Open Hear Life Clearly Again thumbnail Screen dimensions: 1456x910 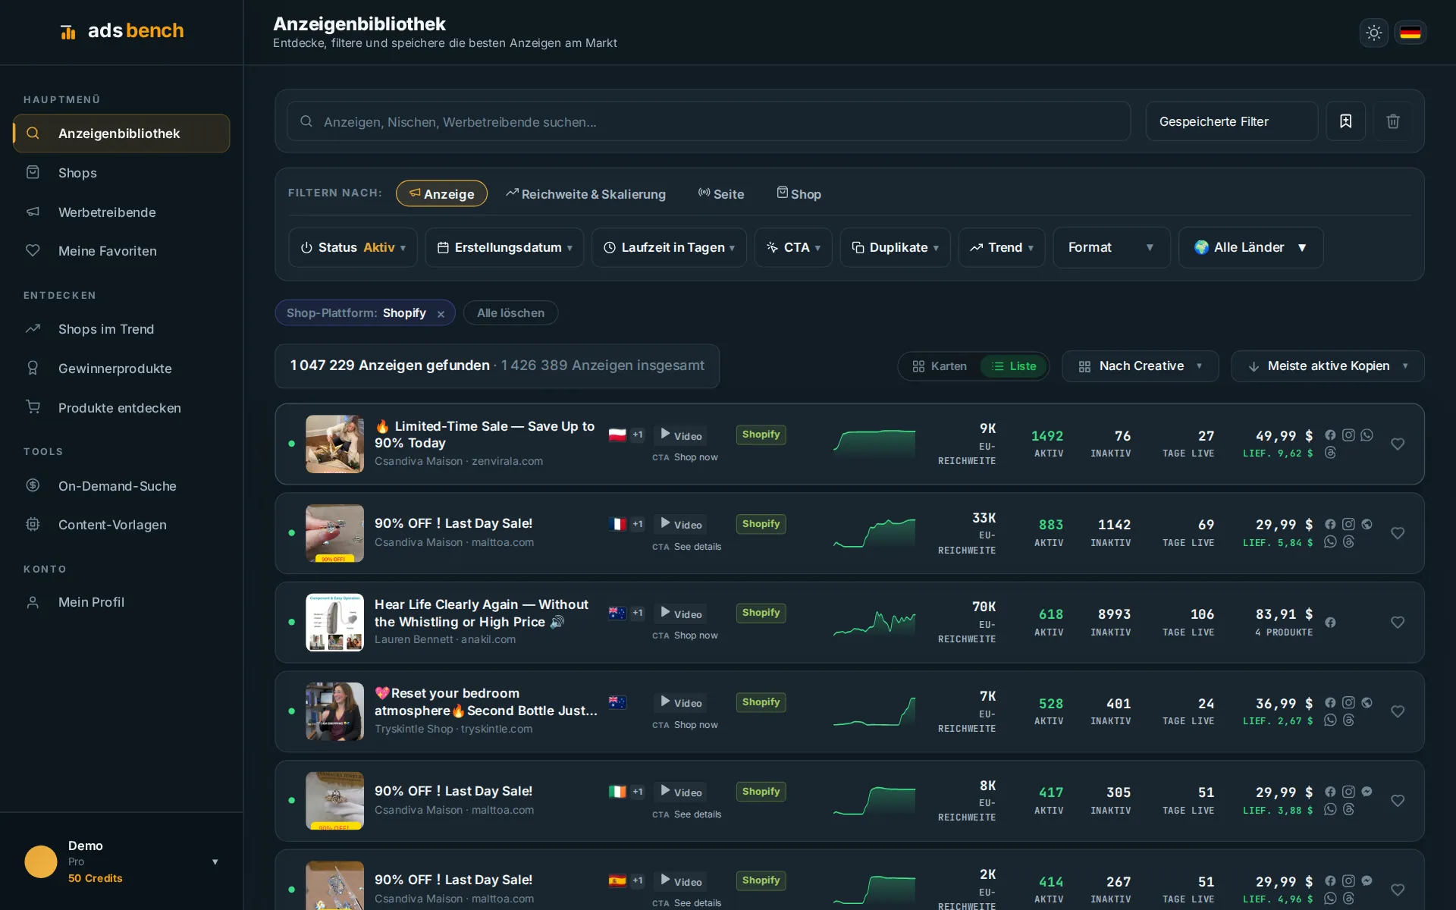334,623
